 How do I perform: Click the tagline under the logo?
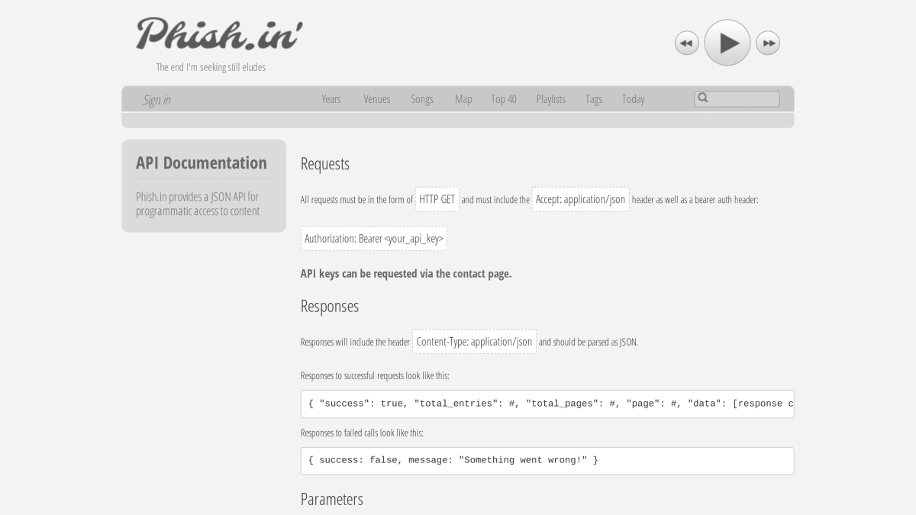[x=211, y=67]
